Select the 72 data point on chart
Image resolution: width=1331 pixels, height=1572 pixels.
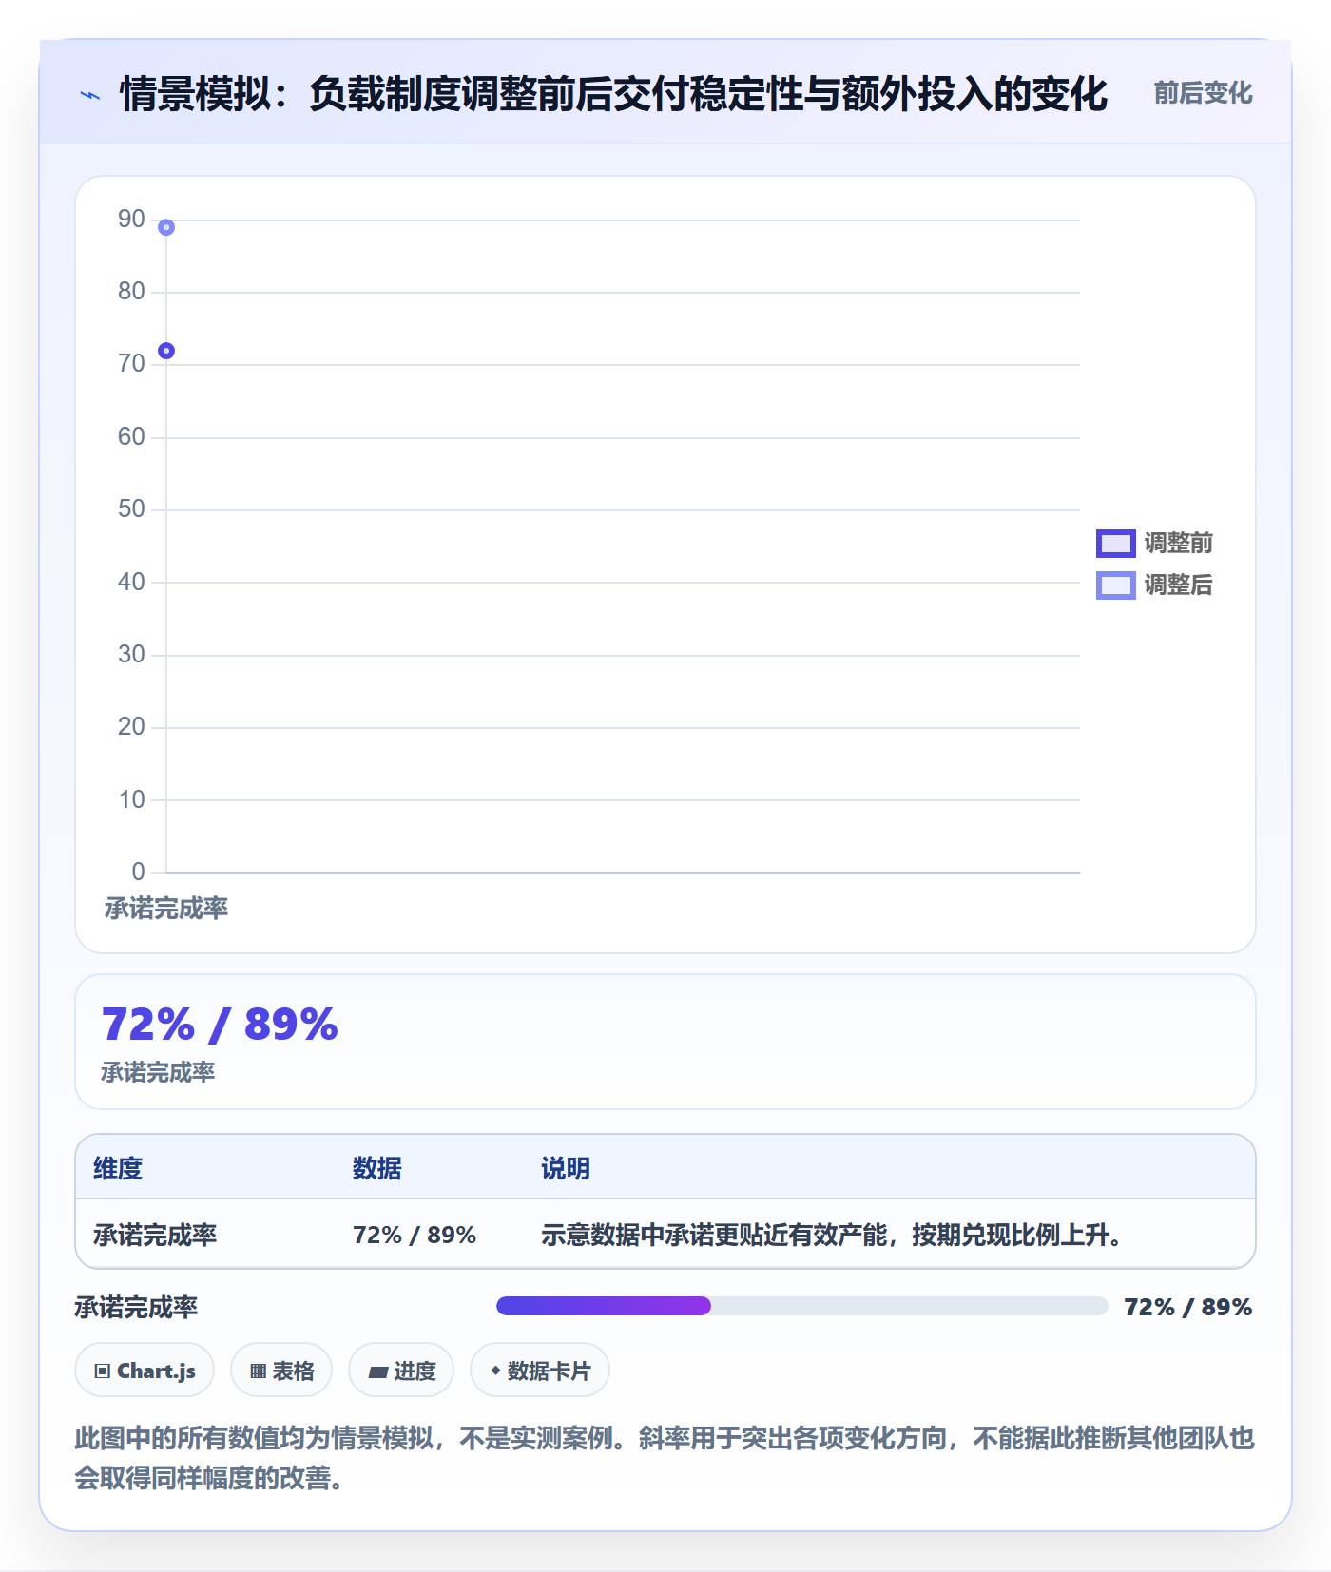pos(166,351)
